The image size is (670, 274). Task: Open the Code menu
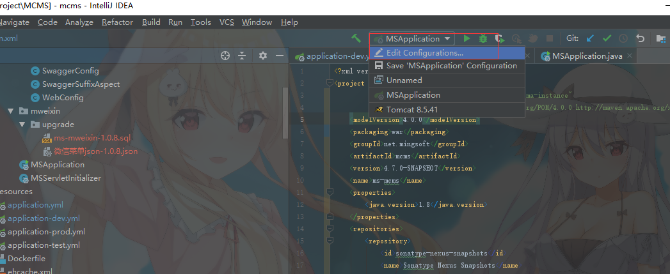[x=47, y=22]
